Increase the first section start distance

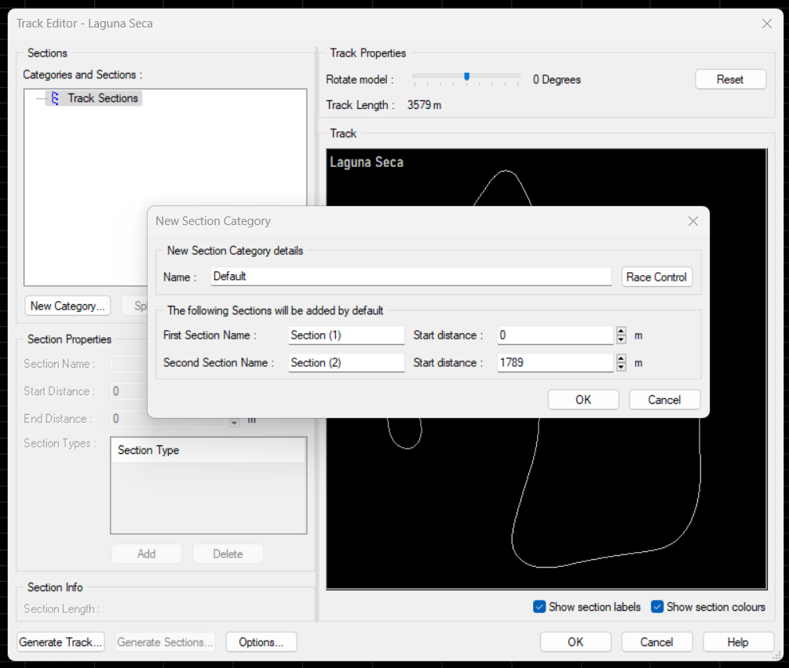621,332
